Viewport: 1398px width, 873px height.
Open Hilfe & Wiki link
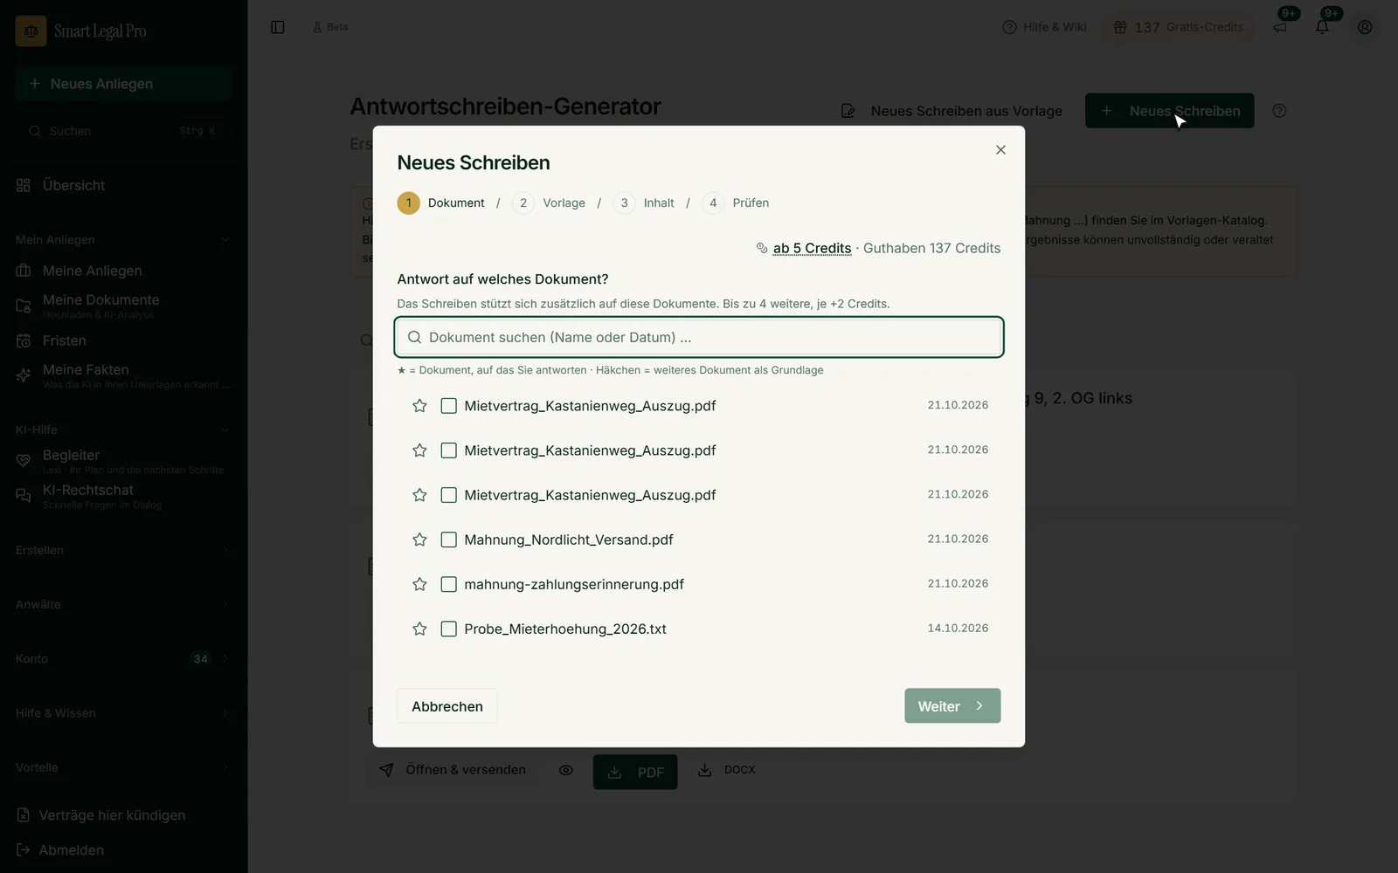(1044, 27)
